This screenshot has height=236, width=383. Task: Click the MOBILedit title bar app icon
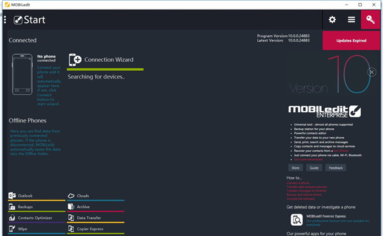[x=7, y=4]
